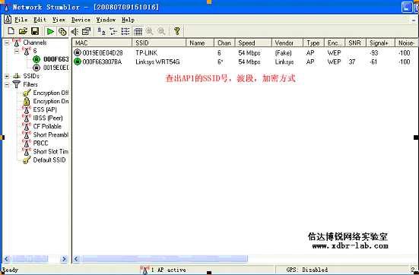419x275 pixels.
Task: Sort by the Signal+ column header
Action: pos(380,43)
